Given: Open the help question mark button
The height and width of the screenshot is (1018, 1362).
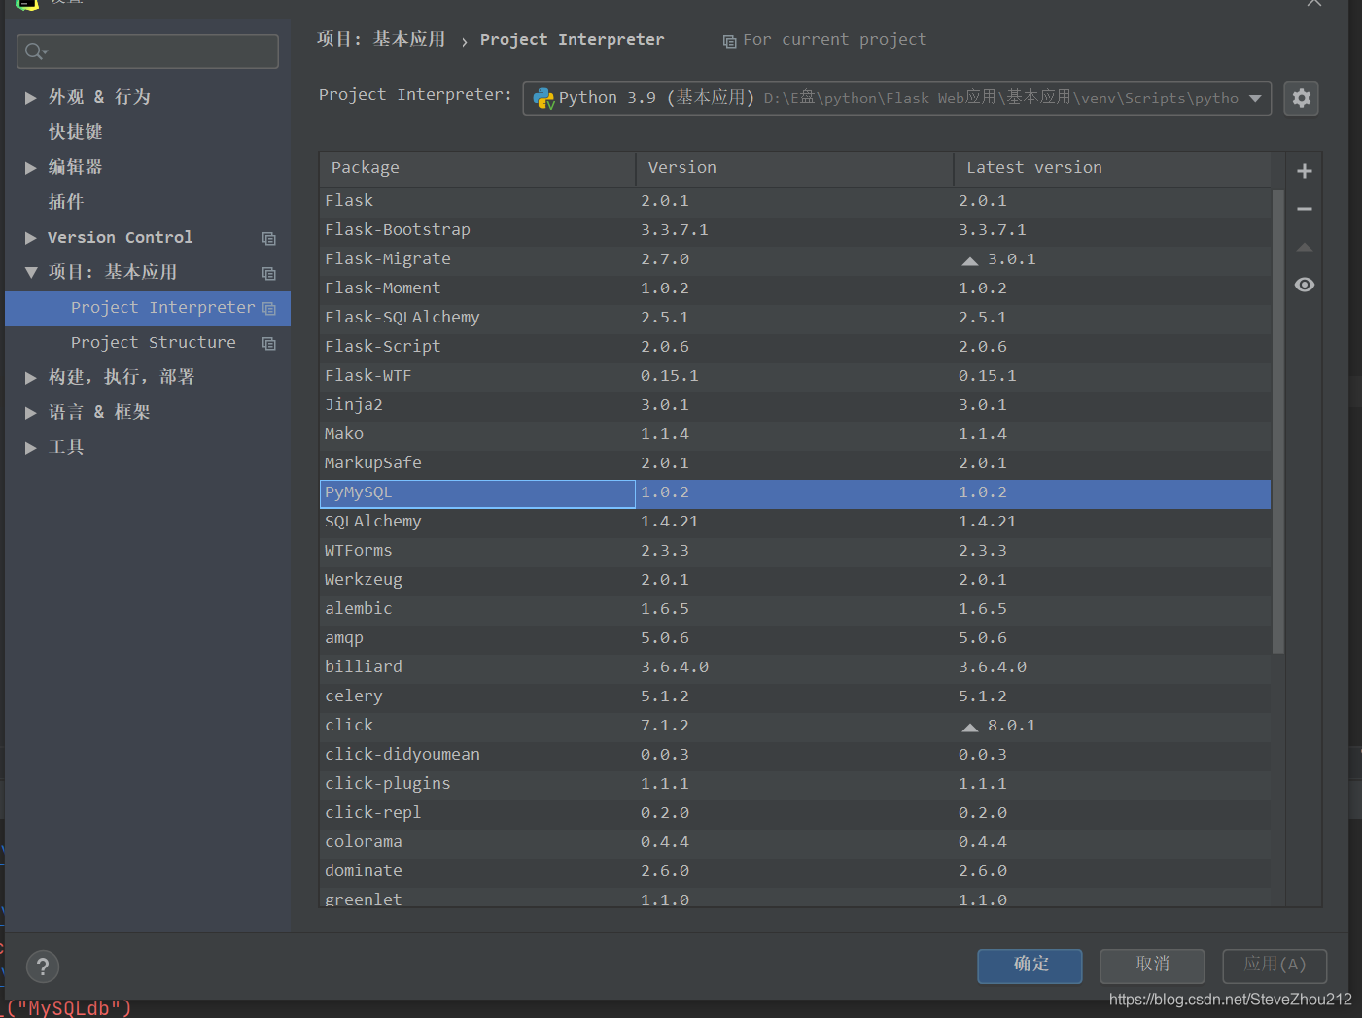Looking at the screenshot, I should (x=43, y=967).
